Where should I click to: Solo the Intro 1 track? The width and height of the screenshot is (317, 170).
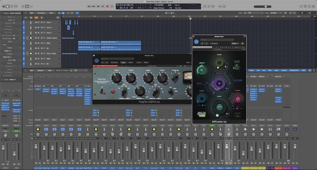[39, 22]
